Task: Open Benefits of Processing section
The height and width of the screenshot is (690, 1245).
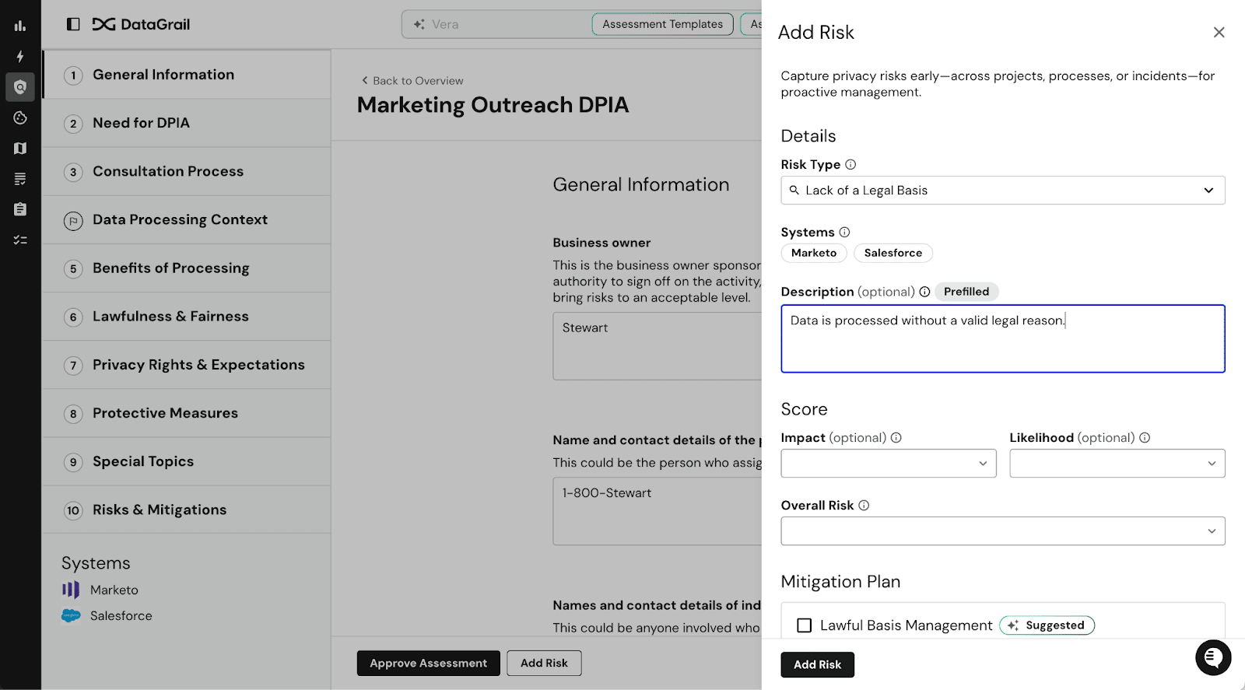Action: [187, 268]
